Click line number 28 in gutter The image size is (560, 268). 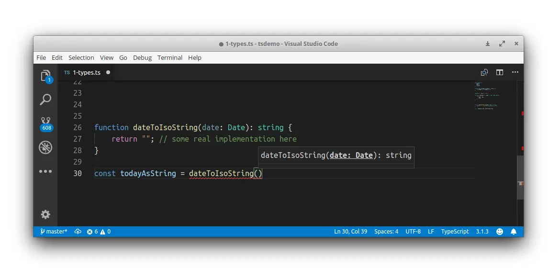coord(78,150)
